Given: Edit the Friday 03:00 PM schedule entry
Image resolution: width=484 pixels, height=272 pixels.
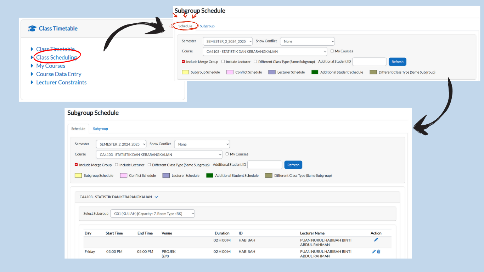Looking at the screenshot, I should [373, 251].
